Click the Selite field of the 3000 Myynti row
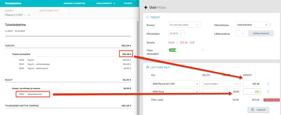The image size is (281, 115). 211,84
